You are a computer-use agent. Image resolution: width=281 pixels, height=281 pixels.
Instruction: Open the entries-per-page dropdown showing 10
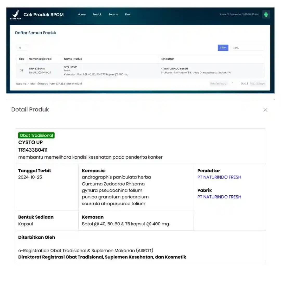click(x=22, y=48)
